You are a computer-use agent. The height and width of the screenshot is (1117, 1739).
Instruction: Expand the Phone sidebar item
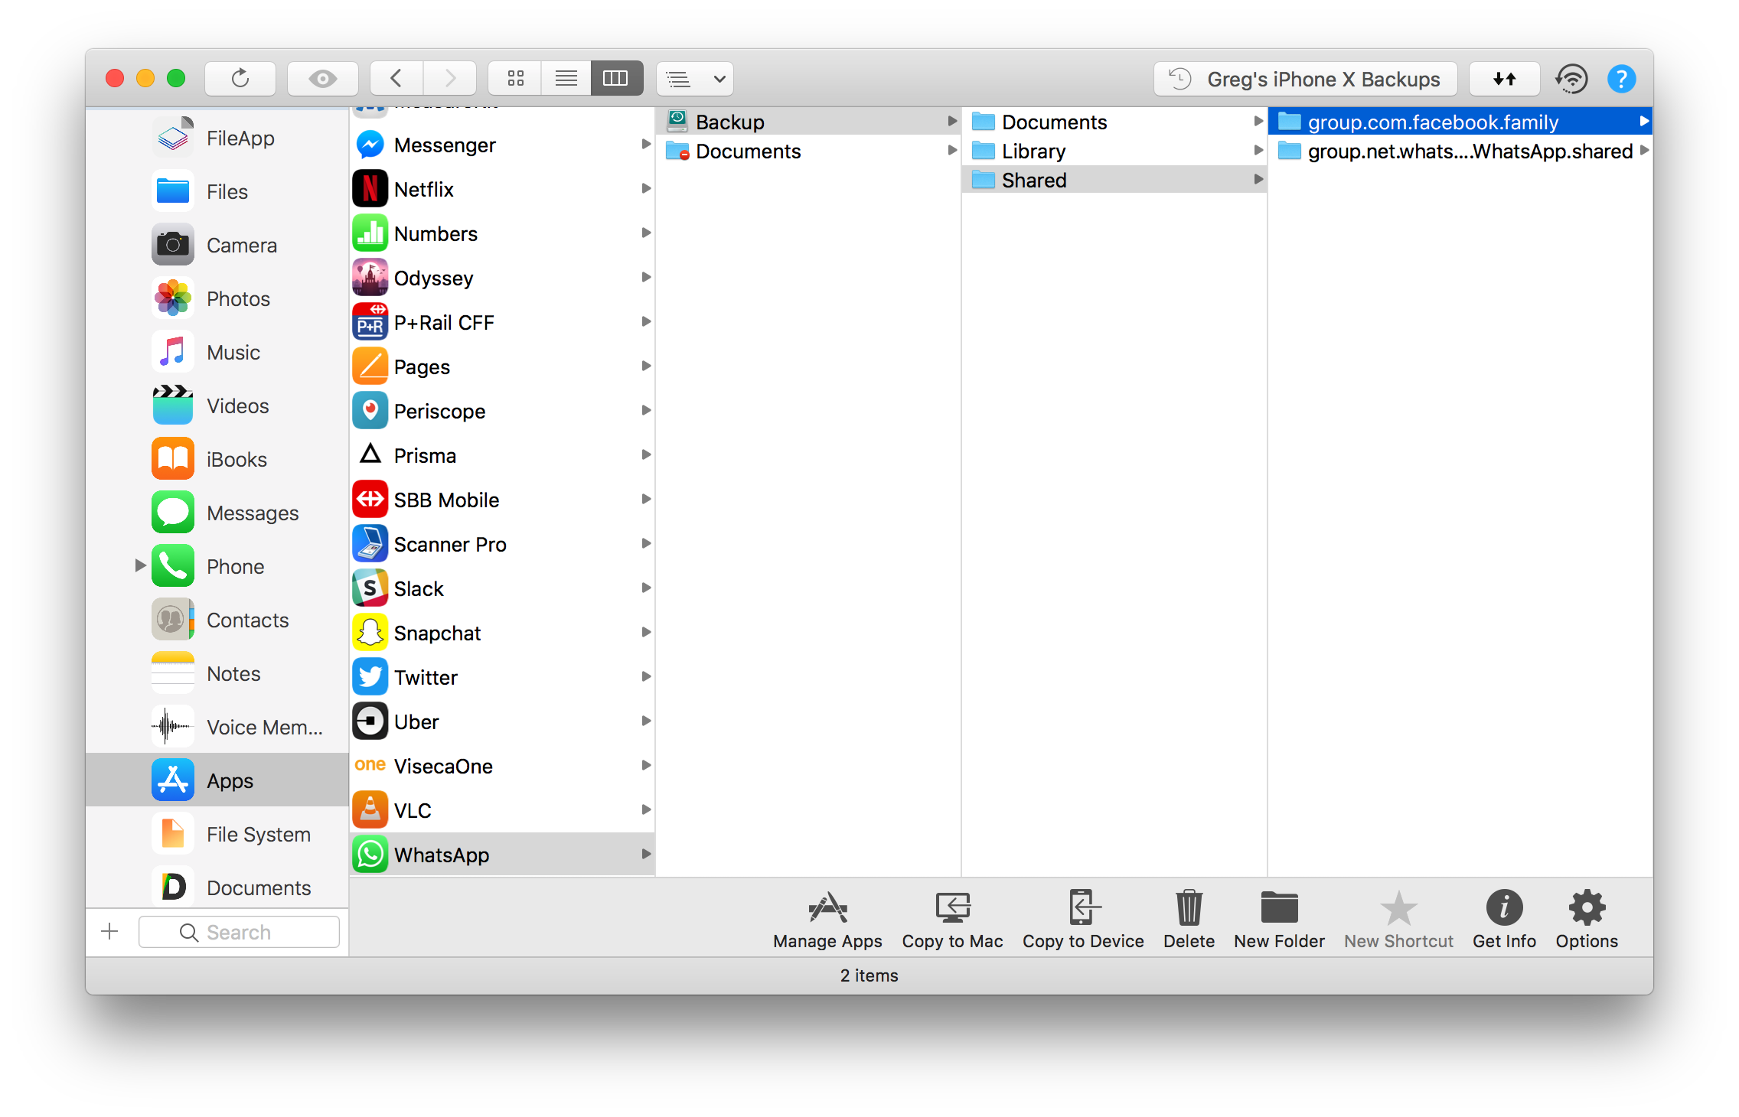coord(140,566)
